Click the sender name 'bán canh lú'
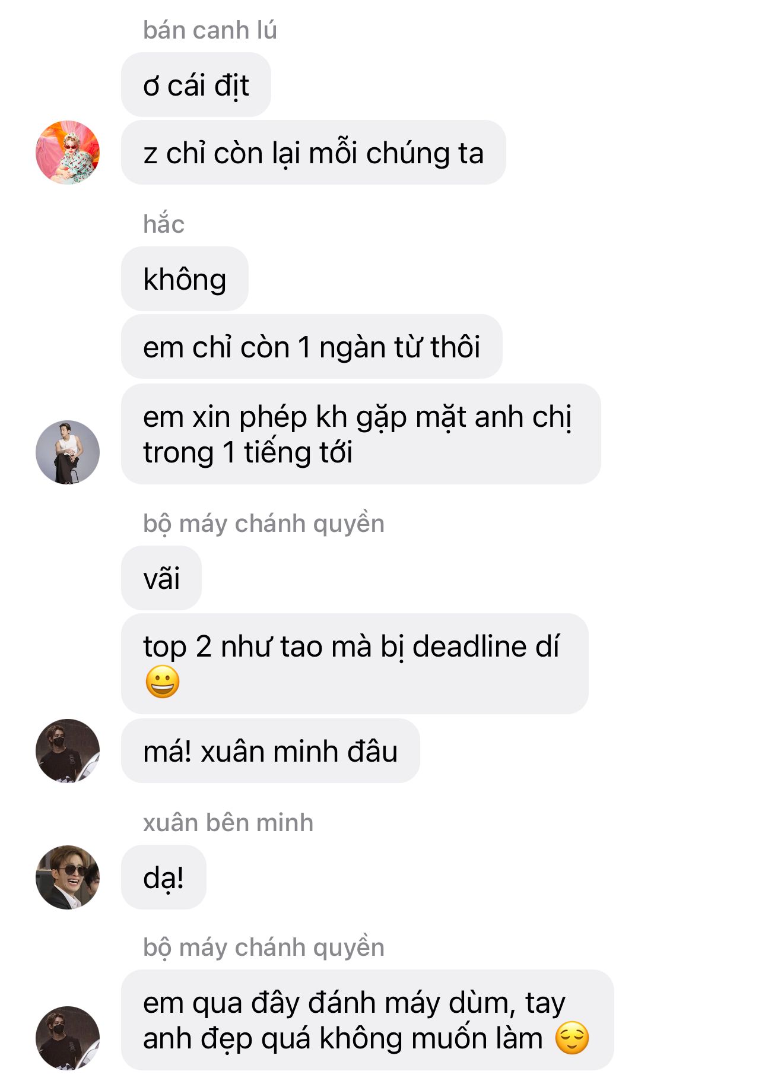 pos(210,30)
